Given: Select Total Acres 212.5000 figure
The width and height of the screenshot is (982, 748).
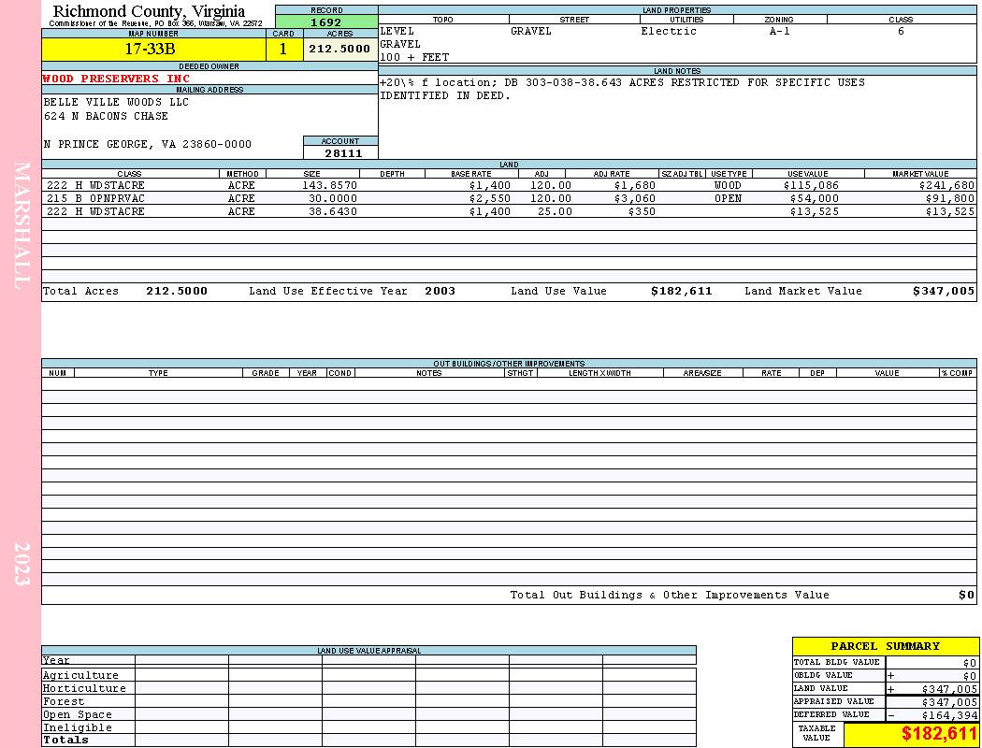Looking at the screenshot, I should [177, 291].
